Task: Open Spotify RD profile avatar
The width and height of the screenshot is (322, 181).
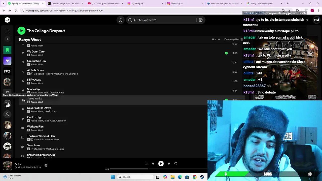Action: pyautogui.click(x=316, y=20)
